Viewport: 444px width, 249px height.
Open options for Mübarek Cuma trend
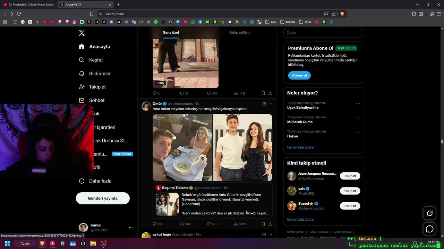(358, 118)
